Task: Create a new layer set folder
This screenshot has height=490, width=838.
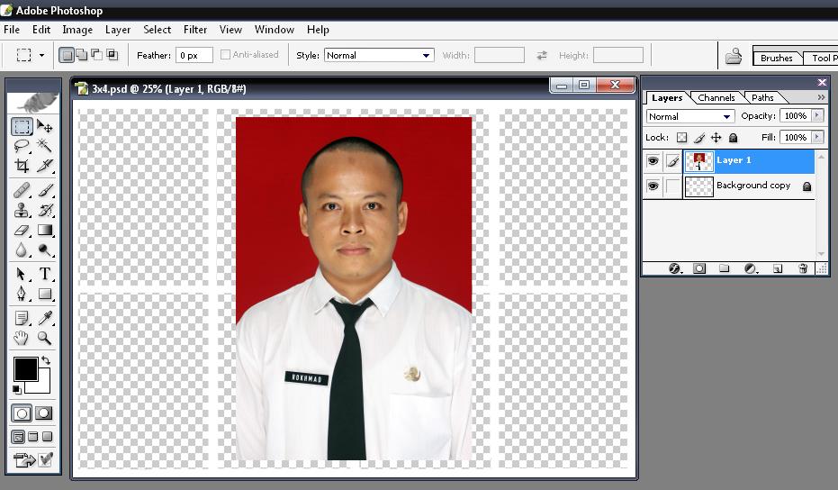Action: [725, 268]
